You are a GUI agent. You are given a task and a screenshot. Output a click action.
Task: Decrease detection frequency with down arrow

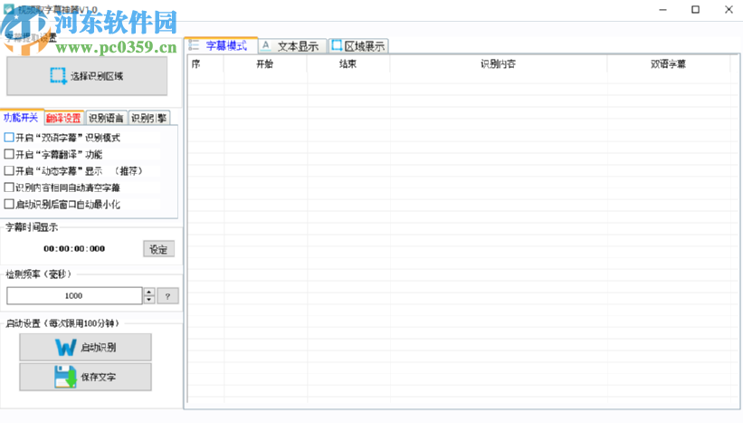pos(149,299)
